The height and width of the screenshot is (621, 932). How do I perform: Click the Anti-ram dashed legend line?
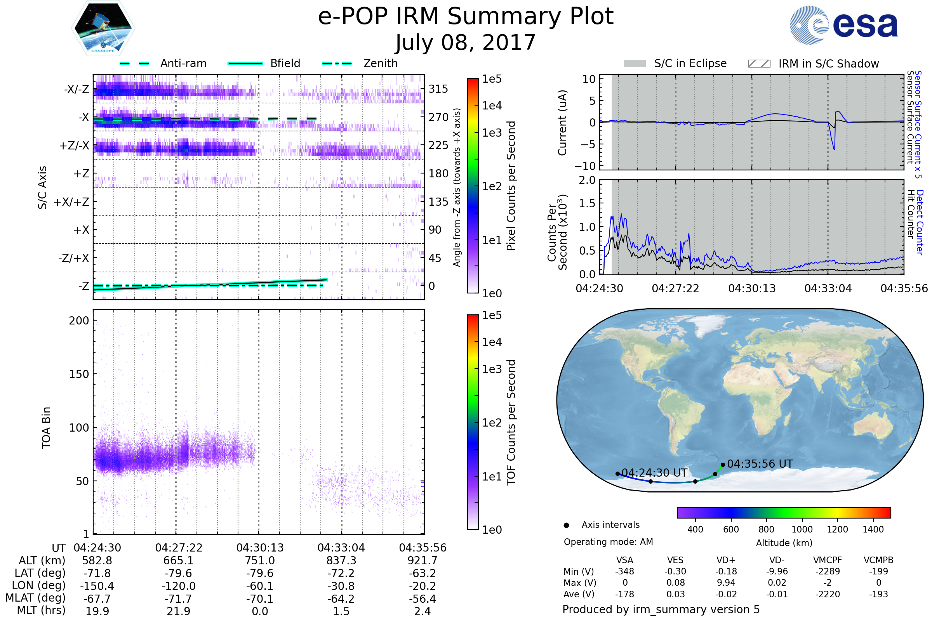134,63
